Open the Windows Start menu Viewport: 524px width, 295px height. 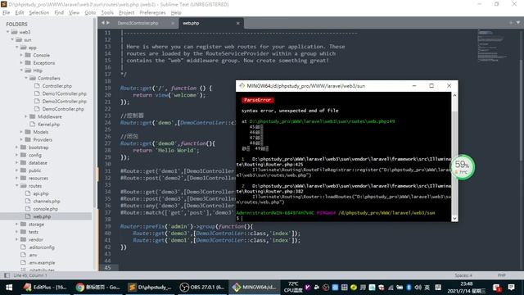pos(9,288)
